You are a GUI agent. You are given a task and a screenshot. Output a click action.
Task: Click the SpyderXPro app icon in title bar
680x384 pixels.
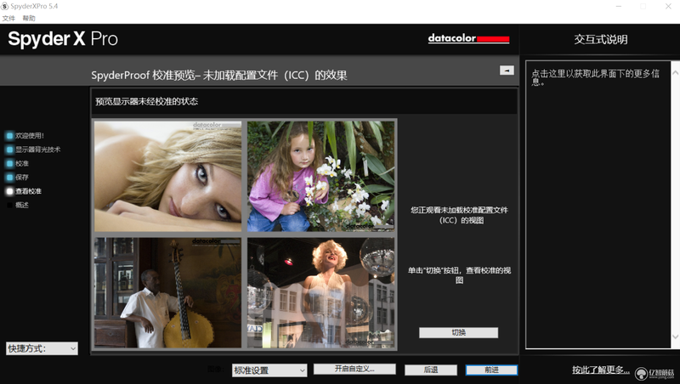point(5,6)
